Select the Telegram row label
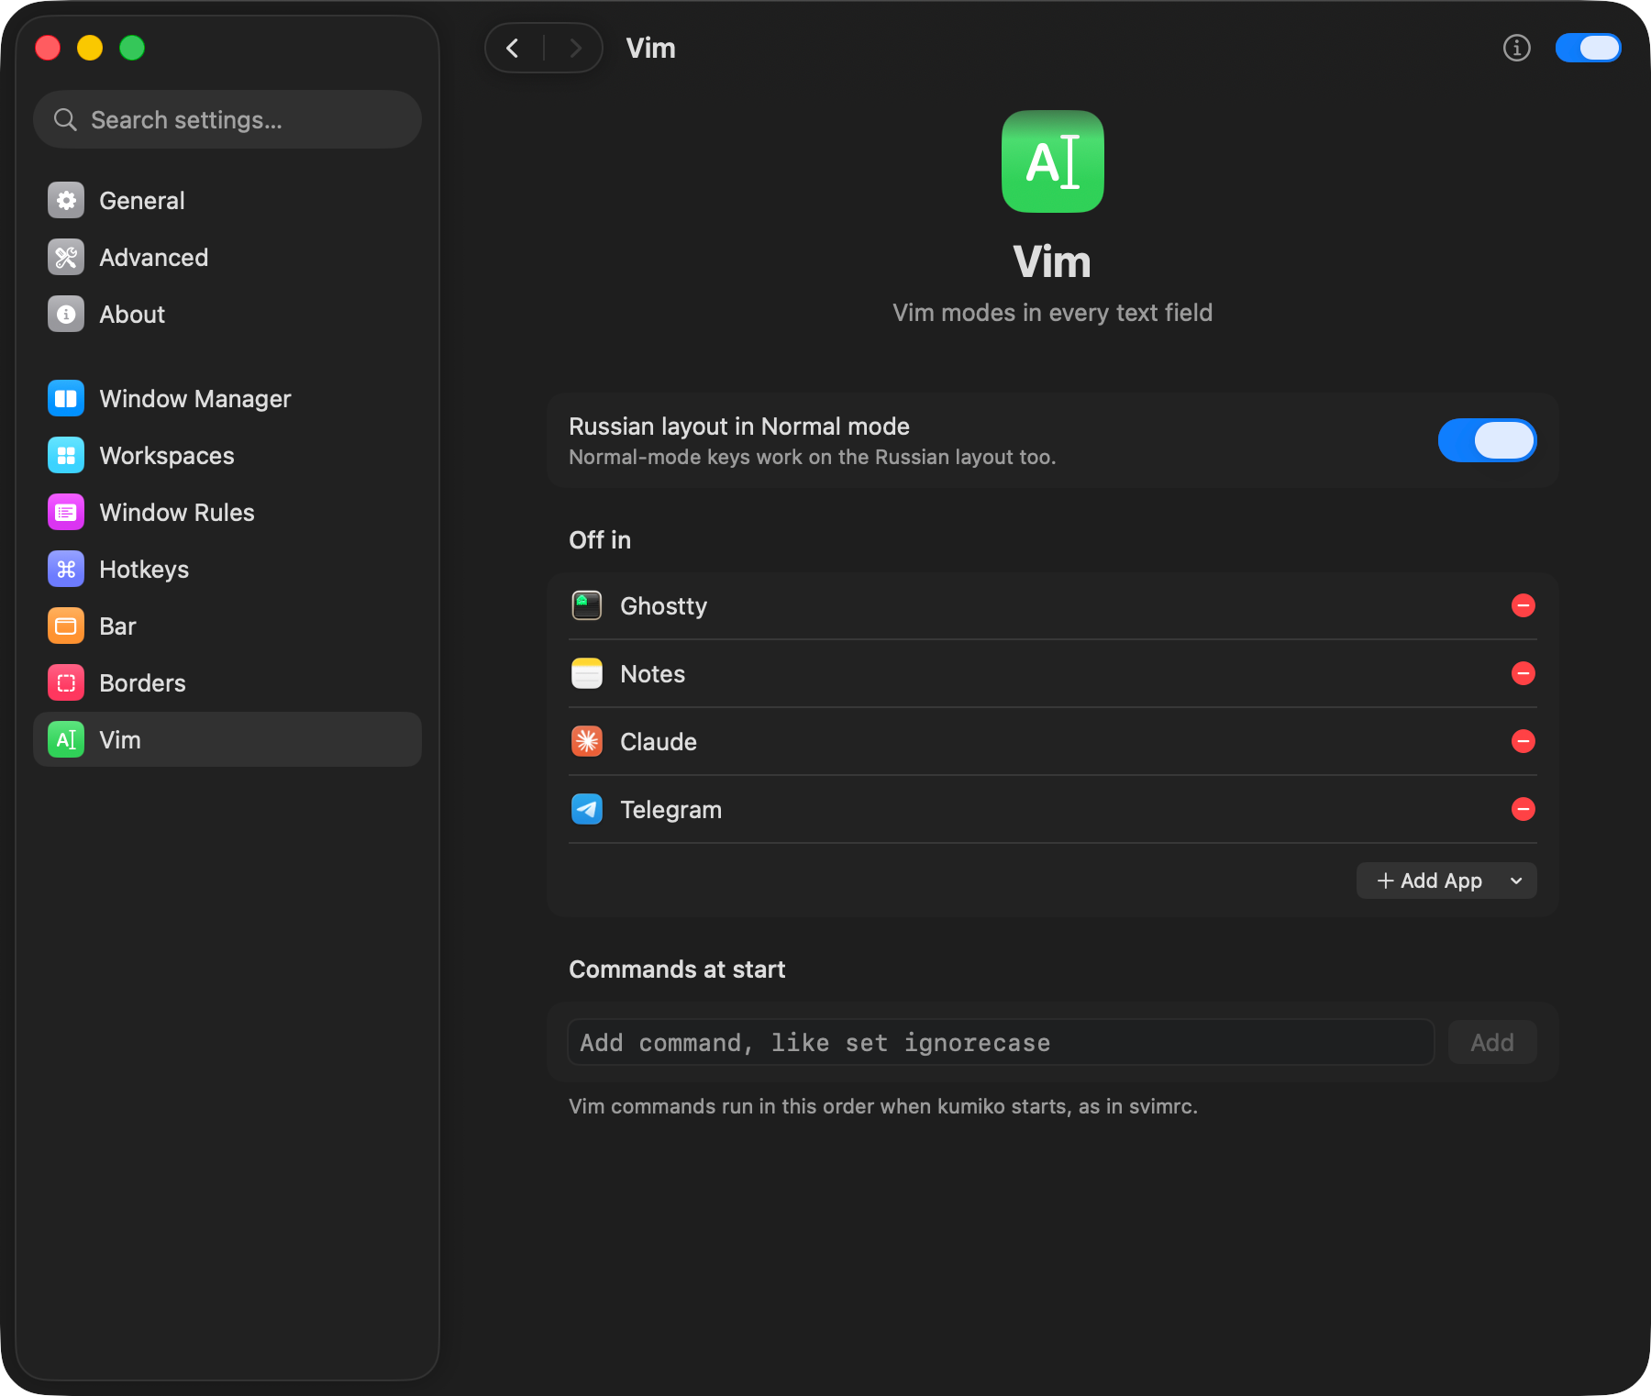1651x1396 pixels. pos(671,810)
